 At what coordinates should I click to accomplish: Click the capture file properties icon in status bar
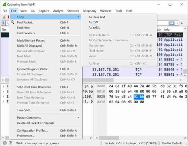(x=11, y=143)
